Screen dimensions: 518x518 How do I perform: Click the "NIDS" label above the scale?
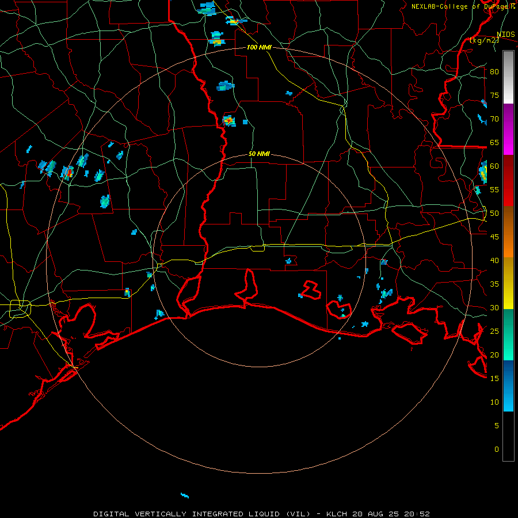click(505, 35)
